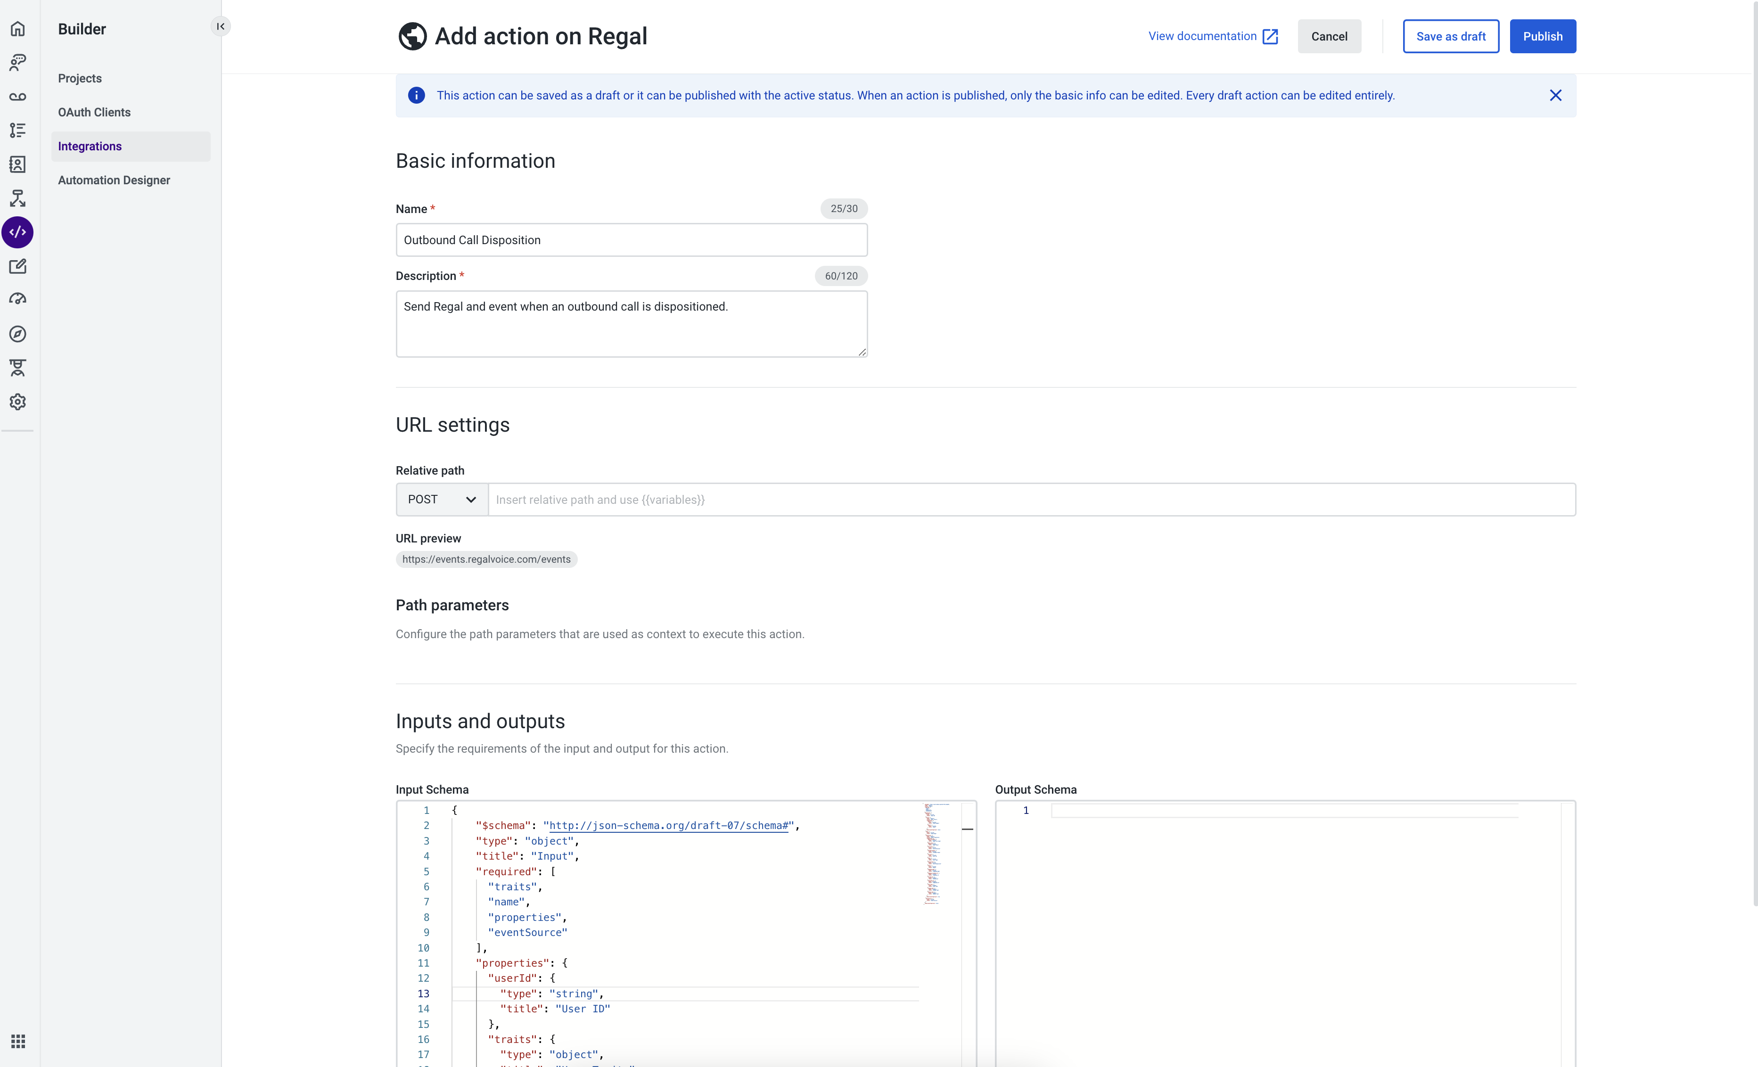Click the Builder panel heading

pos(82,29)
